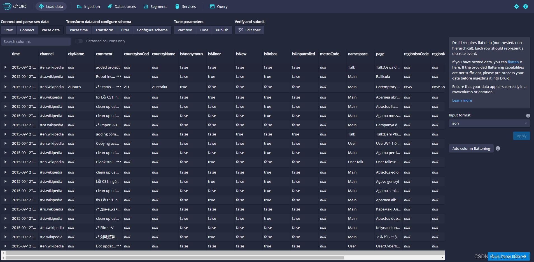Select the Filter step
Screen dimensions: 534x262
coord(125,30)
